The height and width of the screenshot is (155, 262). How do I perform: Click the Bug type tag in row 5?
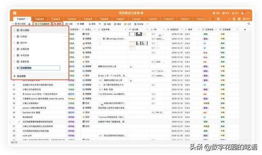pos(206,53)
